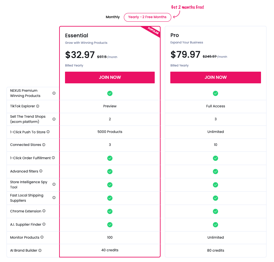Click the POPULAR ribbon on Essential plan
This screenshot has width=274, height=262.
[153, 31]
